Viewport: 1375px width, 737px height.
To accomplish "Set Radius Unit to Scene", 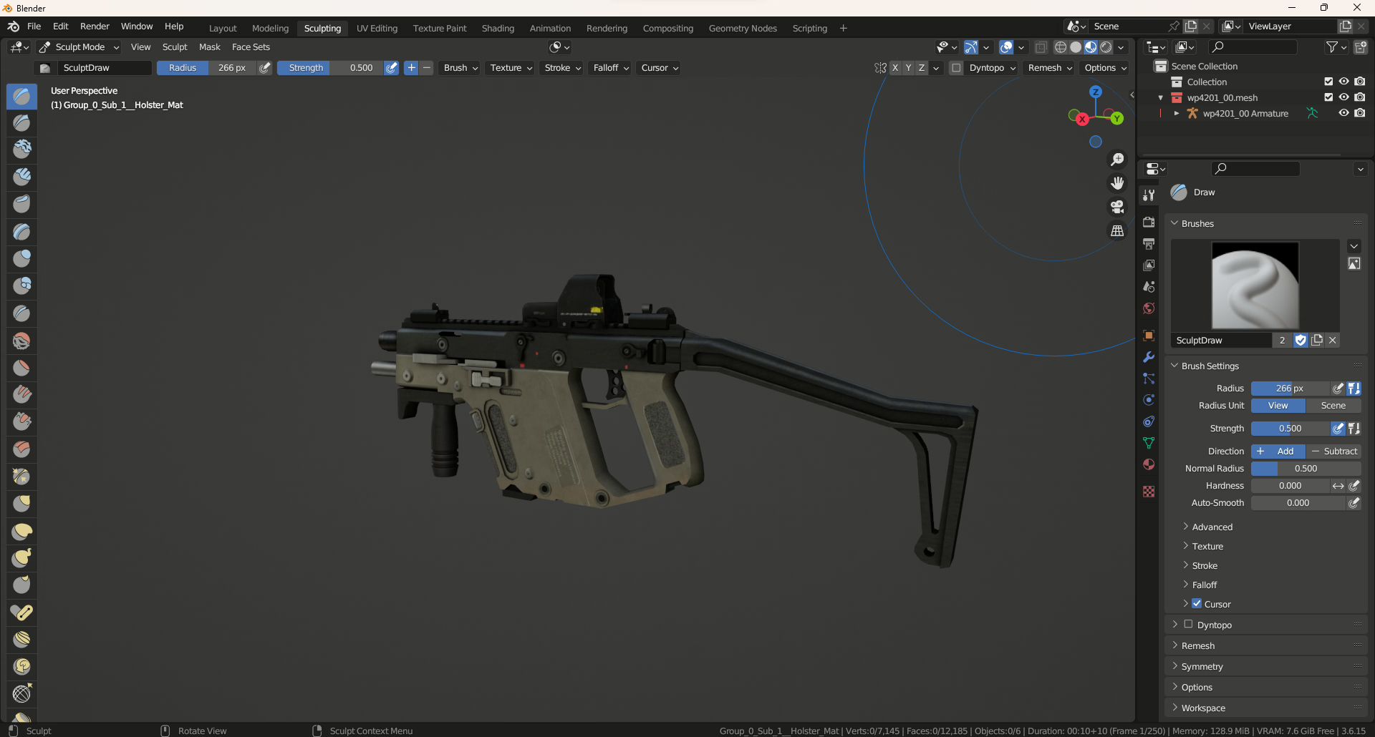I will point(1333,406).
